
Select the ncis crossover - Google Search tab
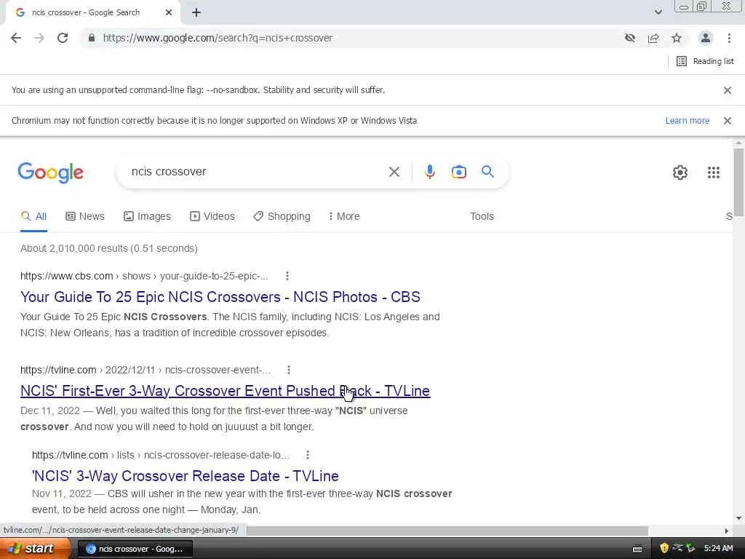coord(93,13)
